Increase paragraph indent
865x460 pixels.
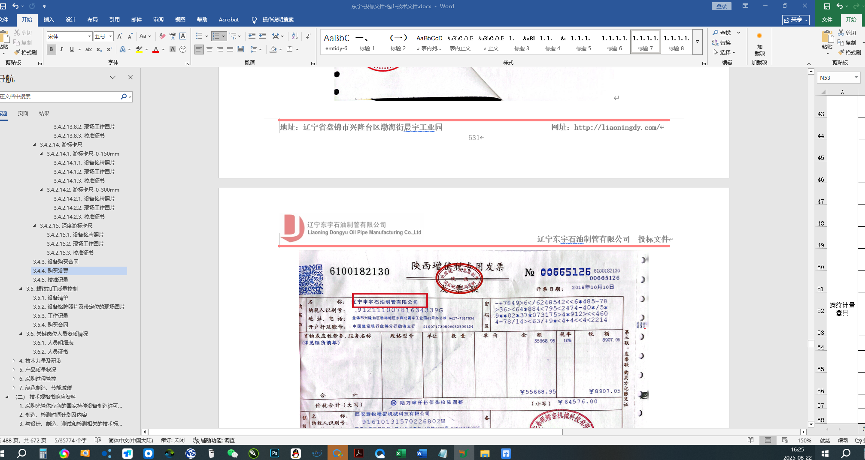(x=262, y=36)
